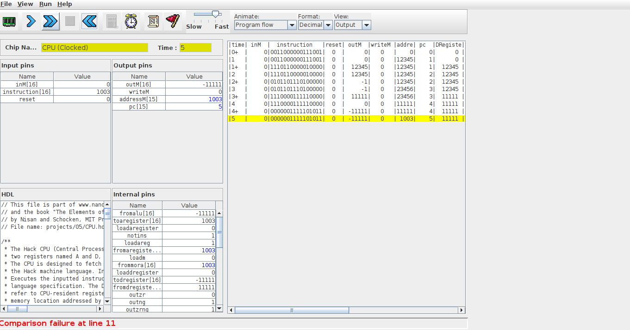Screen dimensions: 630x330
Task: Select the inM[16] input value cell
Action: (82, 85)
